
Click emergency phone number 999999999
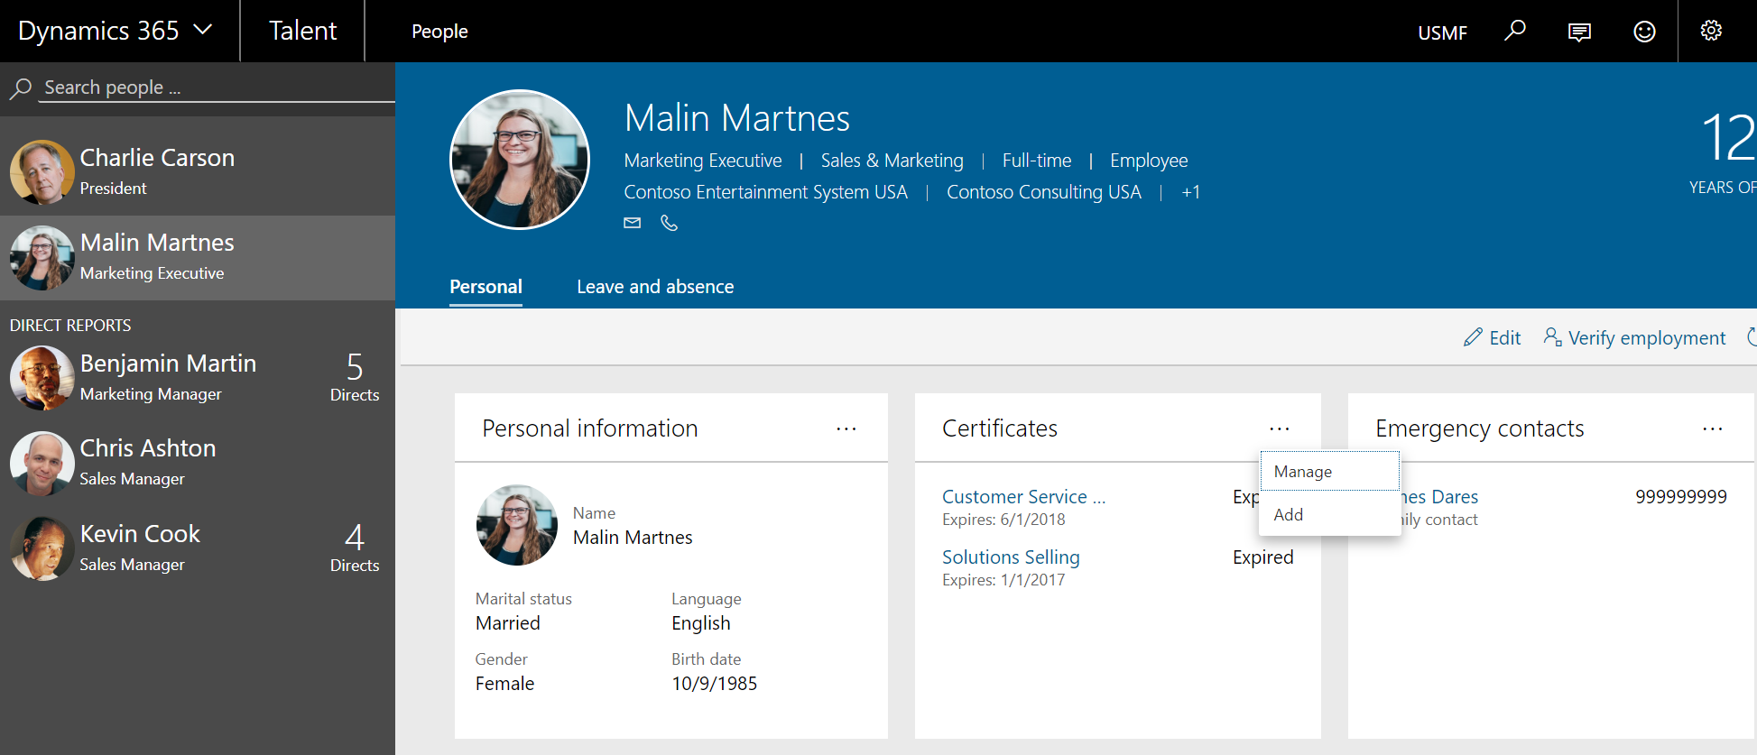click(x=1681, y=497)
